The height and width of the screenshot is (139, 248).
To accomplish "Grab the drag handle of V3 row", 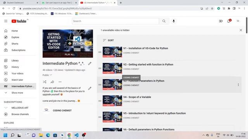I will click(100, 85).
